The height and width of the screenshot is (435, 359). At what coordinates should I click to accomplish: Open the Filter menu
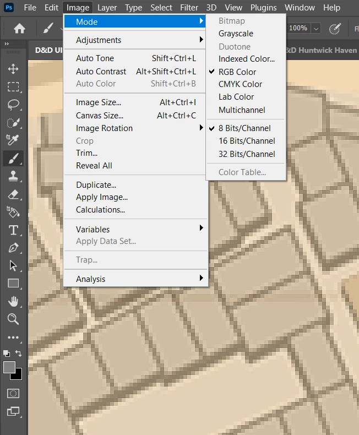(x=189, y=8)
